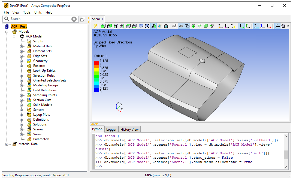
Task: Select the green front-face cube view icon
Action: (x=103, y=26)
